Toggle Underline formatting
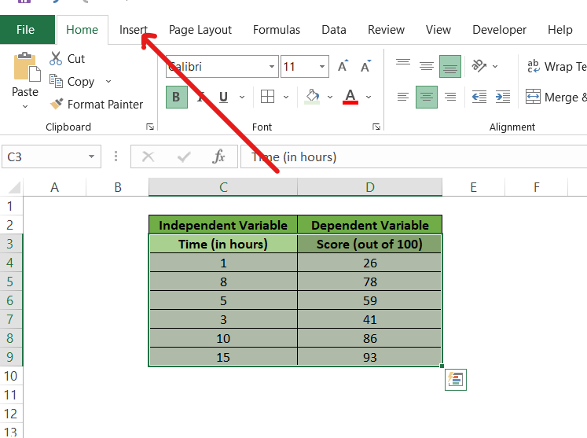This screenshot has width=587, height=438. point(223,98)
